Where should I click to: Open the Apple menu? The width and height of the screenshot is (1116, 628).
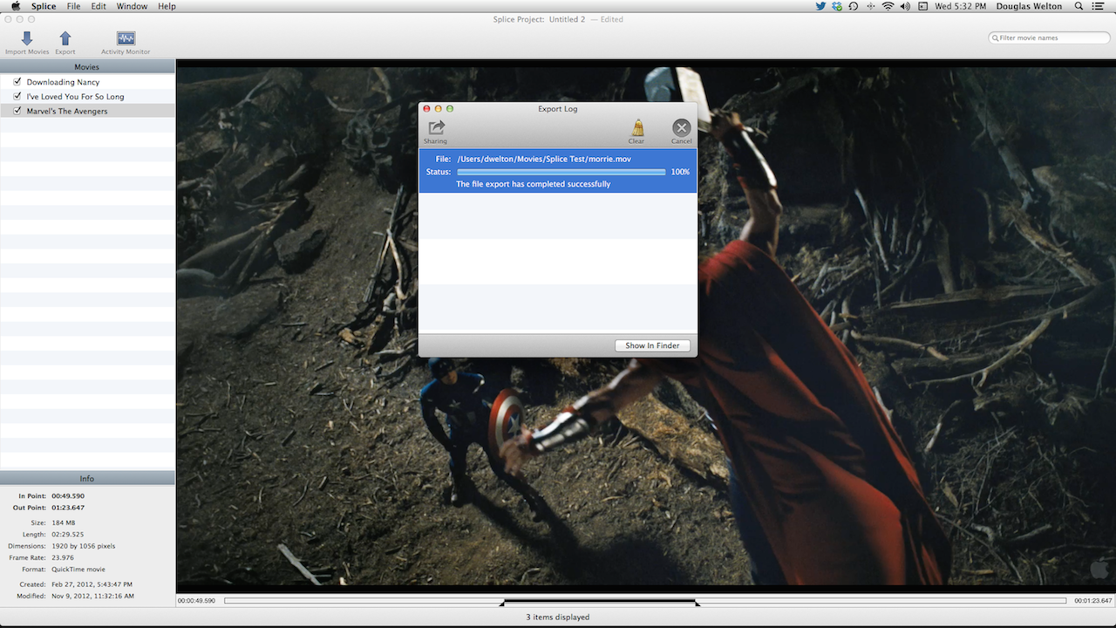16,6
